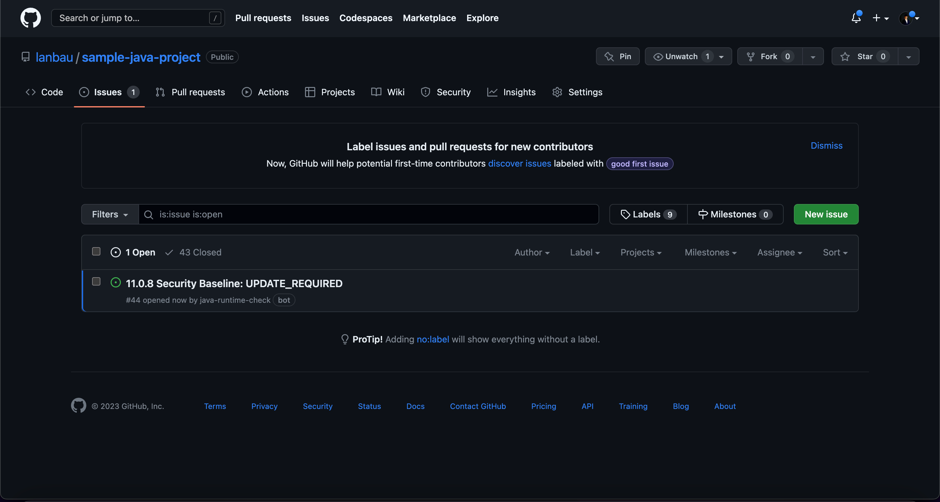Open the Sort dropdown
Image resolution: width=940 pixels, height=502 pixels.
835,253
